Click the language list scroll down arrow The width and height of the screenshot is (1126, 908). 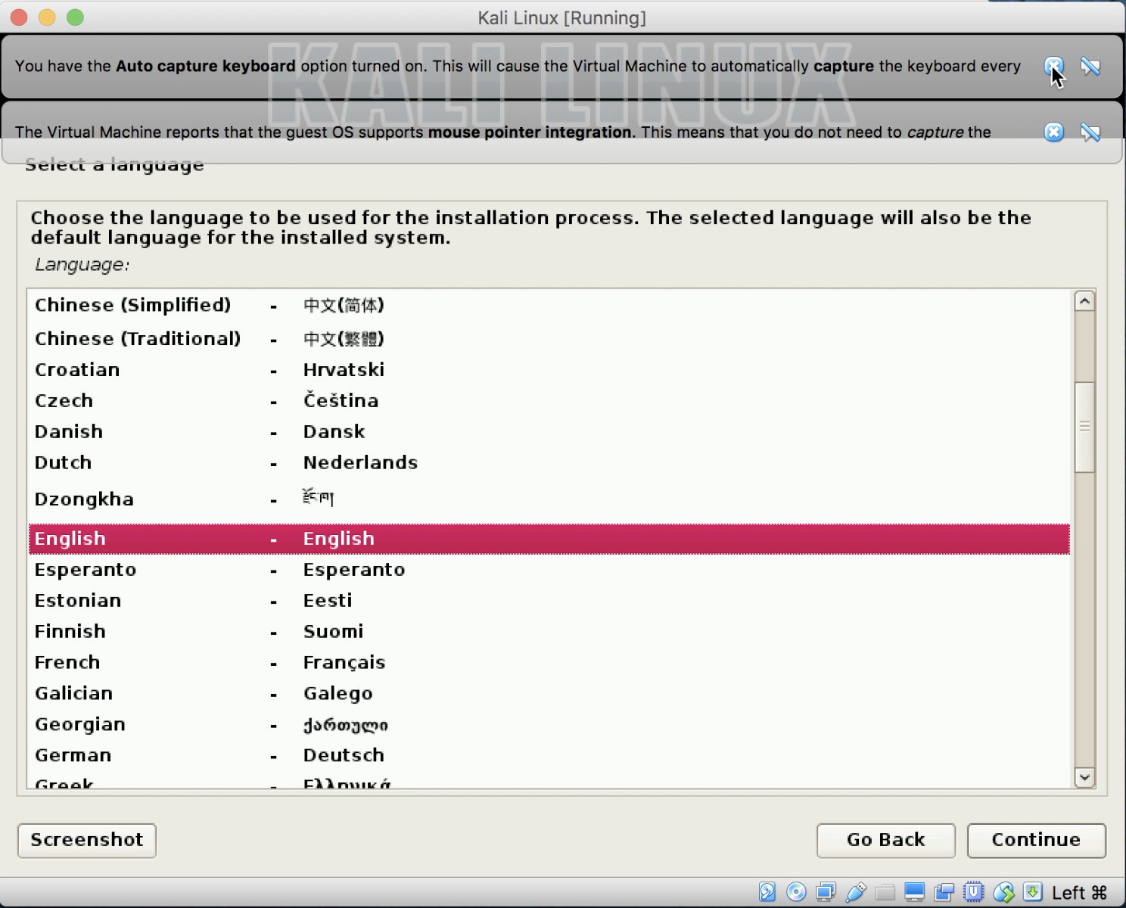point(1084,777)
